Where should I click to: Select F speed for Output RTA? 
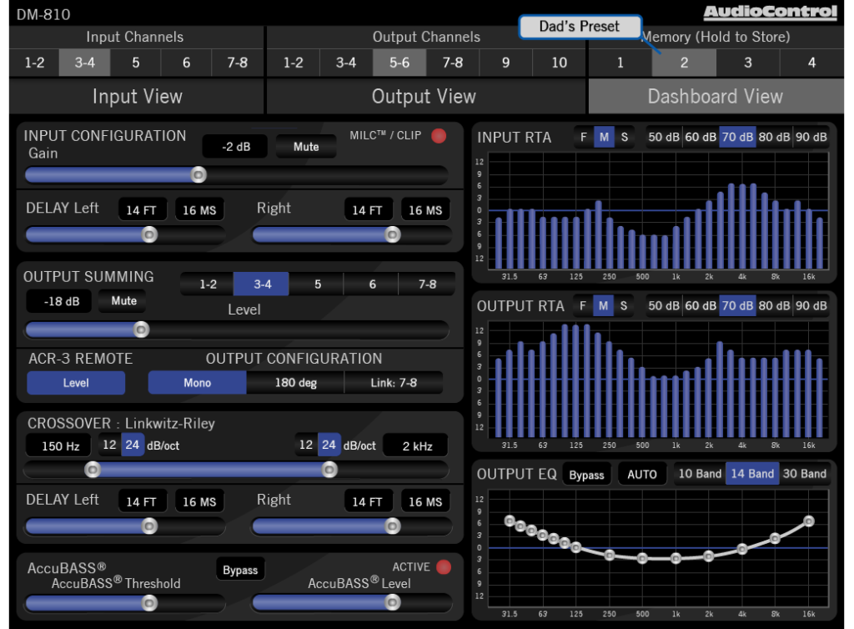click(x=583, y=306)
